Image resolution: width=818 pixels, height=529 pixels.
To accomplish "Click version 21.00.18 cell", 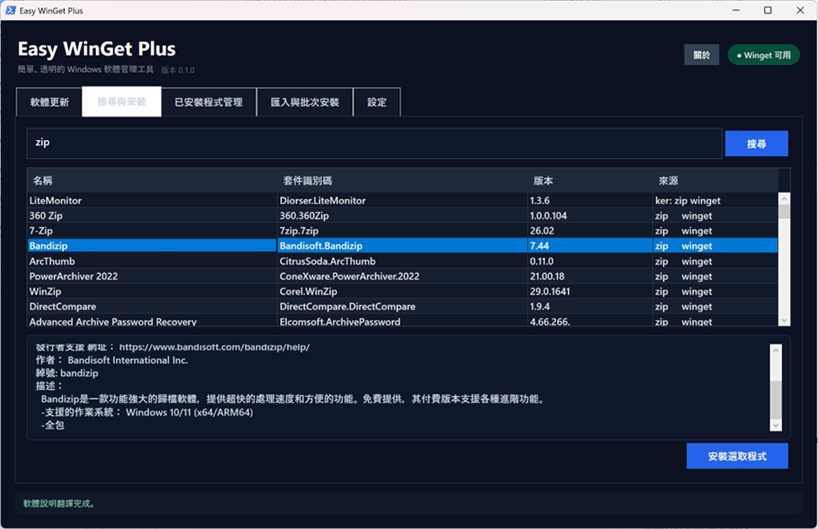I will coord(589,276).
